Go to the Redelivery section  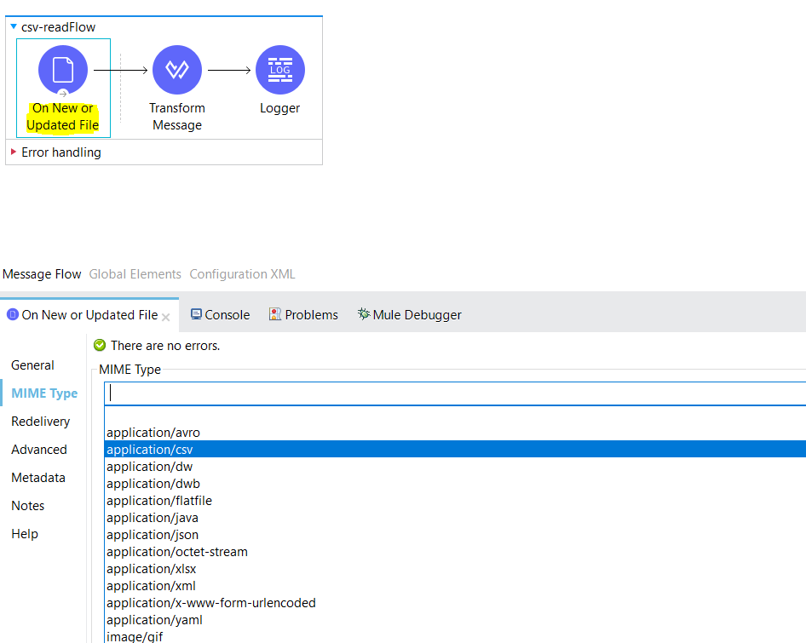pos(40,422)
